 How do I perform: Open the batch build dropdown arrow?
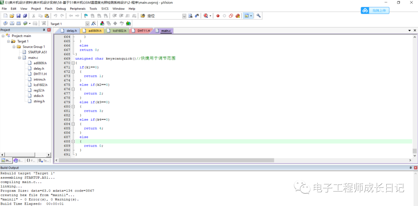coord(29,24)
